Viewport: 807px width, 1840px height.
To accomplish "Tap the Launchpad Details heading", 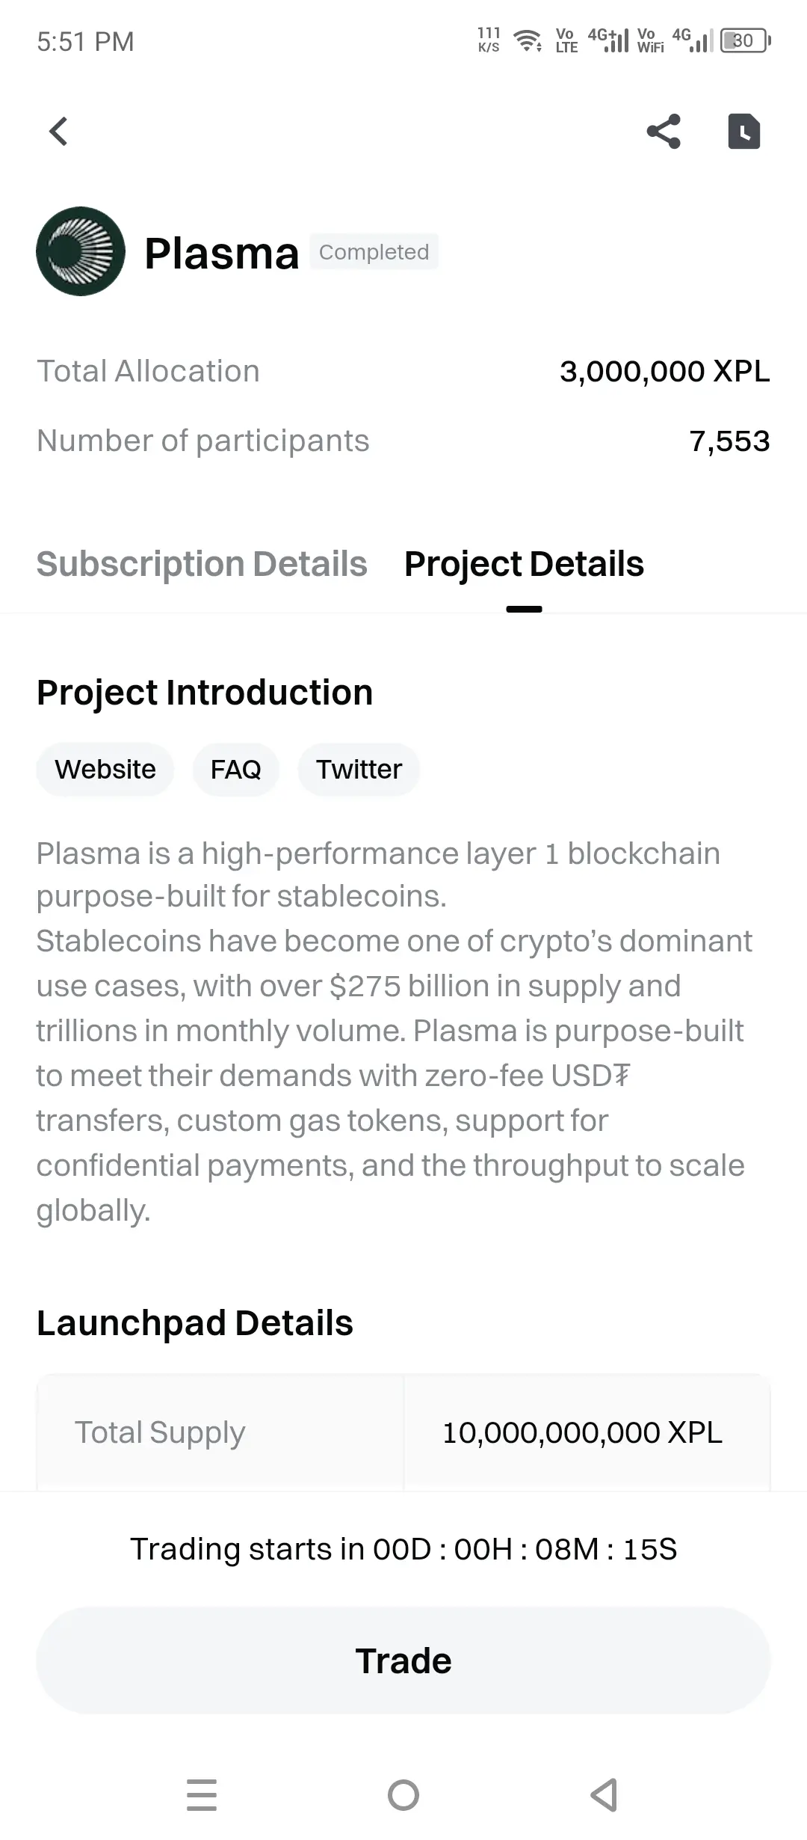I will point(195,1322).
